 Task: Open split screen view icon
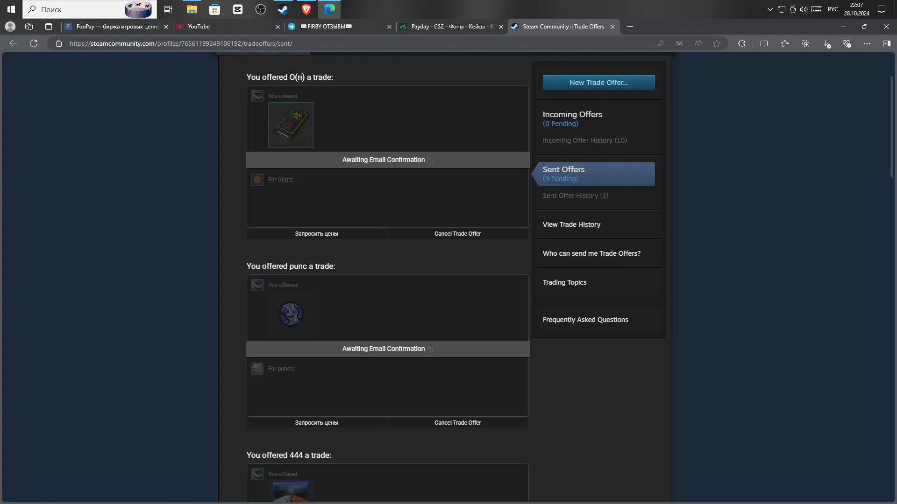(764, 43)
